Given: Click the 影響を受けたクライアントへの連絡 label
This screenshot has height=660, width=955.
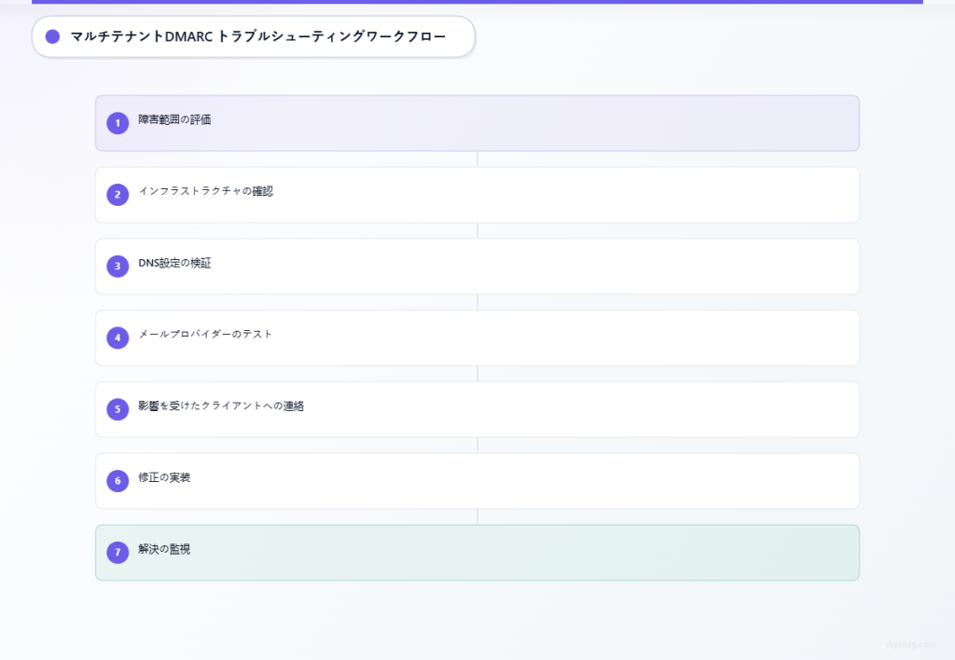Looking at the screenshot, I should click(223, 406).
